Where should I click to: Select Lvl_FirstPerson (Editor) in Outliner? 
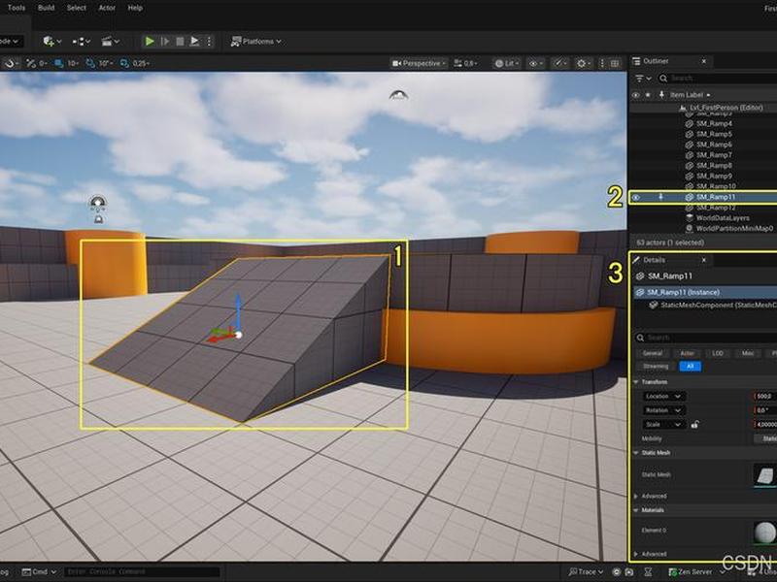pyautogui.click(x=726, y=108)
